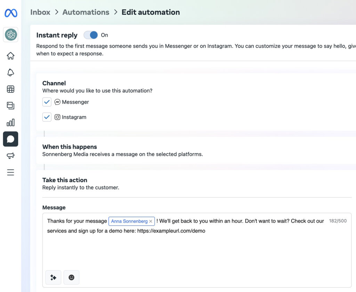
Task: Turn off the Instant reply toggle
Action: [91, 35]
